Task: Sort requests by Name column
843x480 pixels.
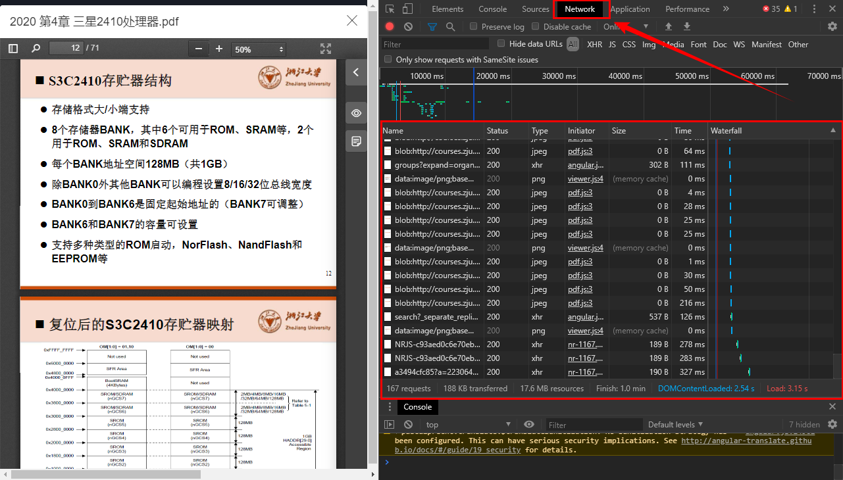Action: click(432, 130)
